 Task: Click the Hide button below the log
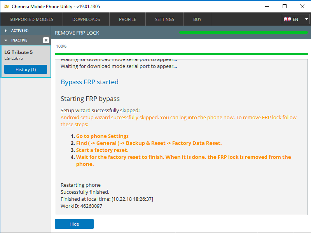click(x=74, y=224)
